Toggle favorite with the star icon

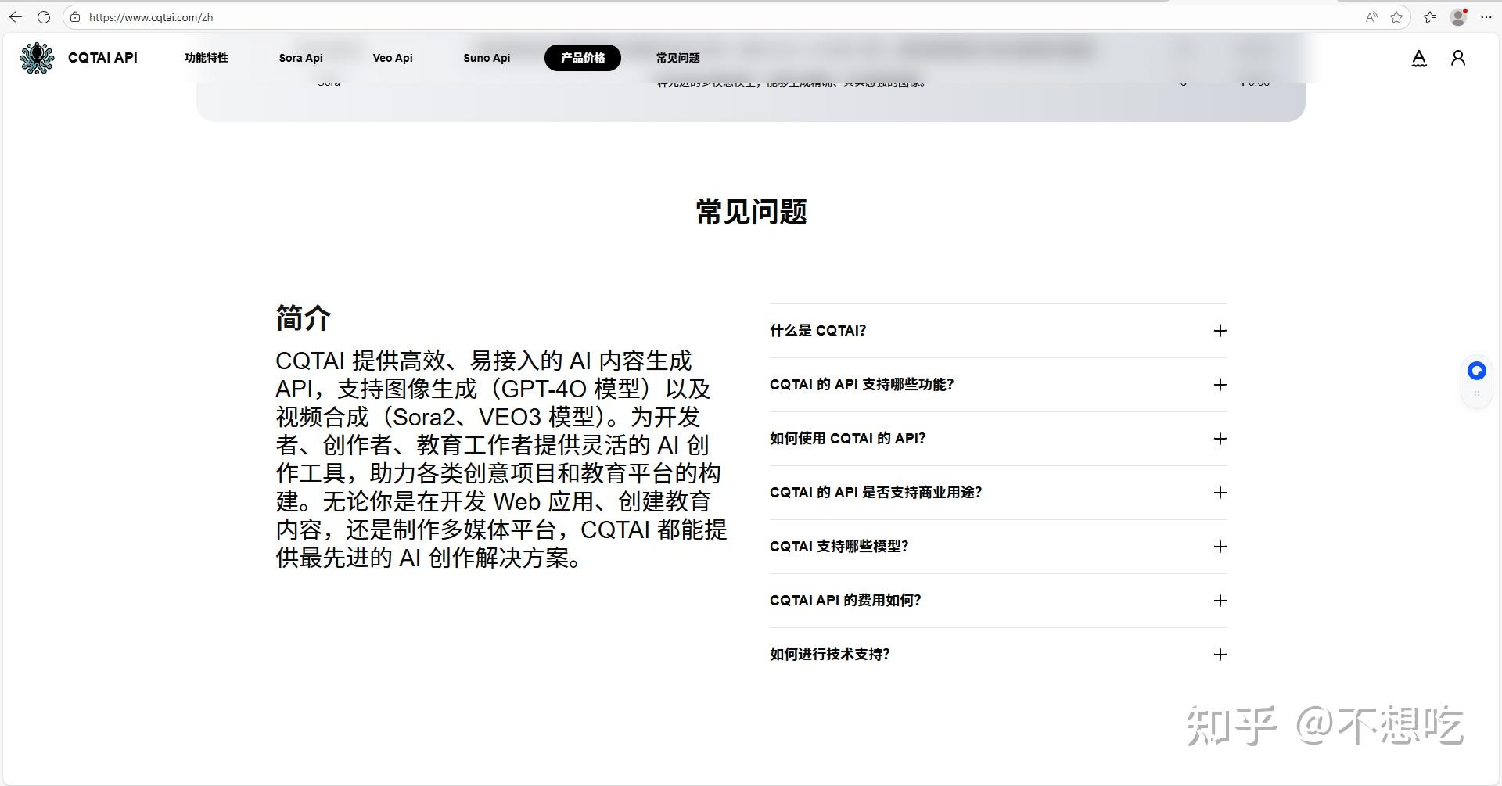pyautogui.click(x=1397, y=16)
